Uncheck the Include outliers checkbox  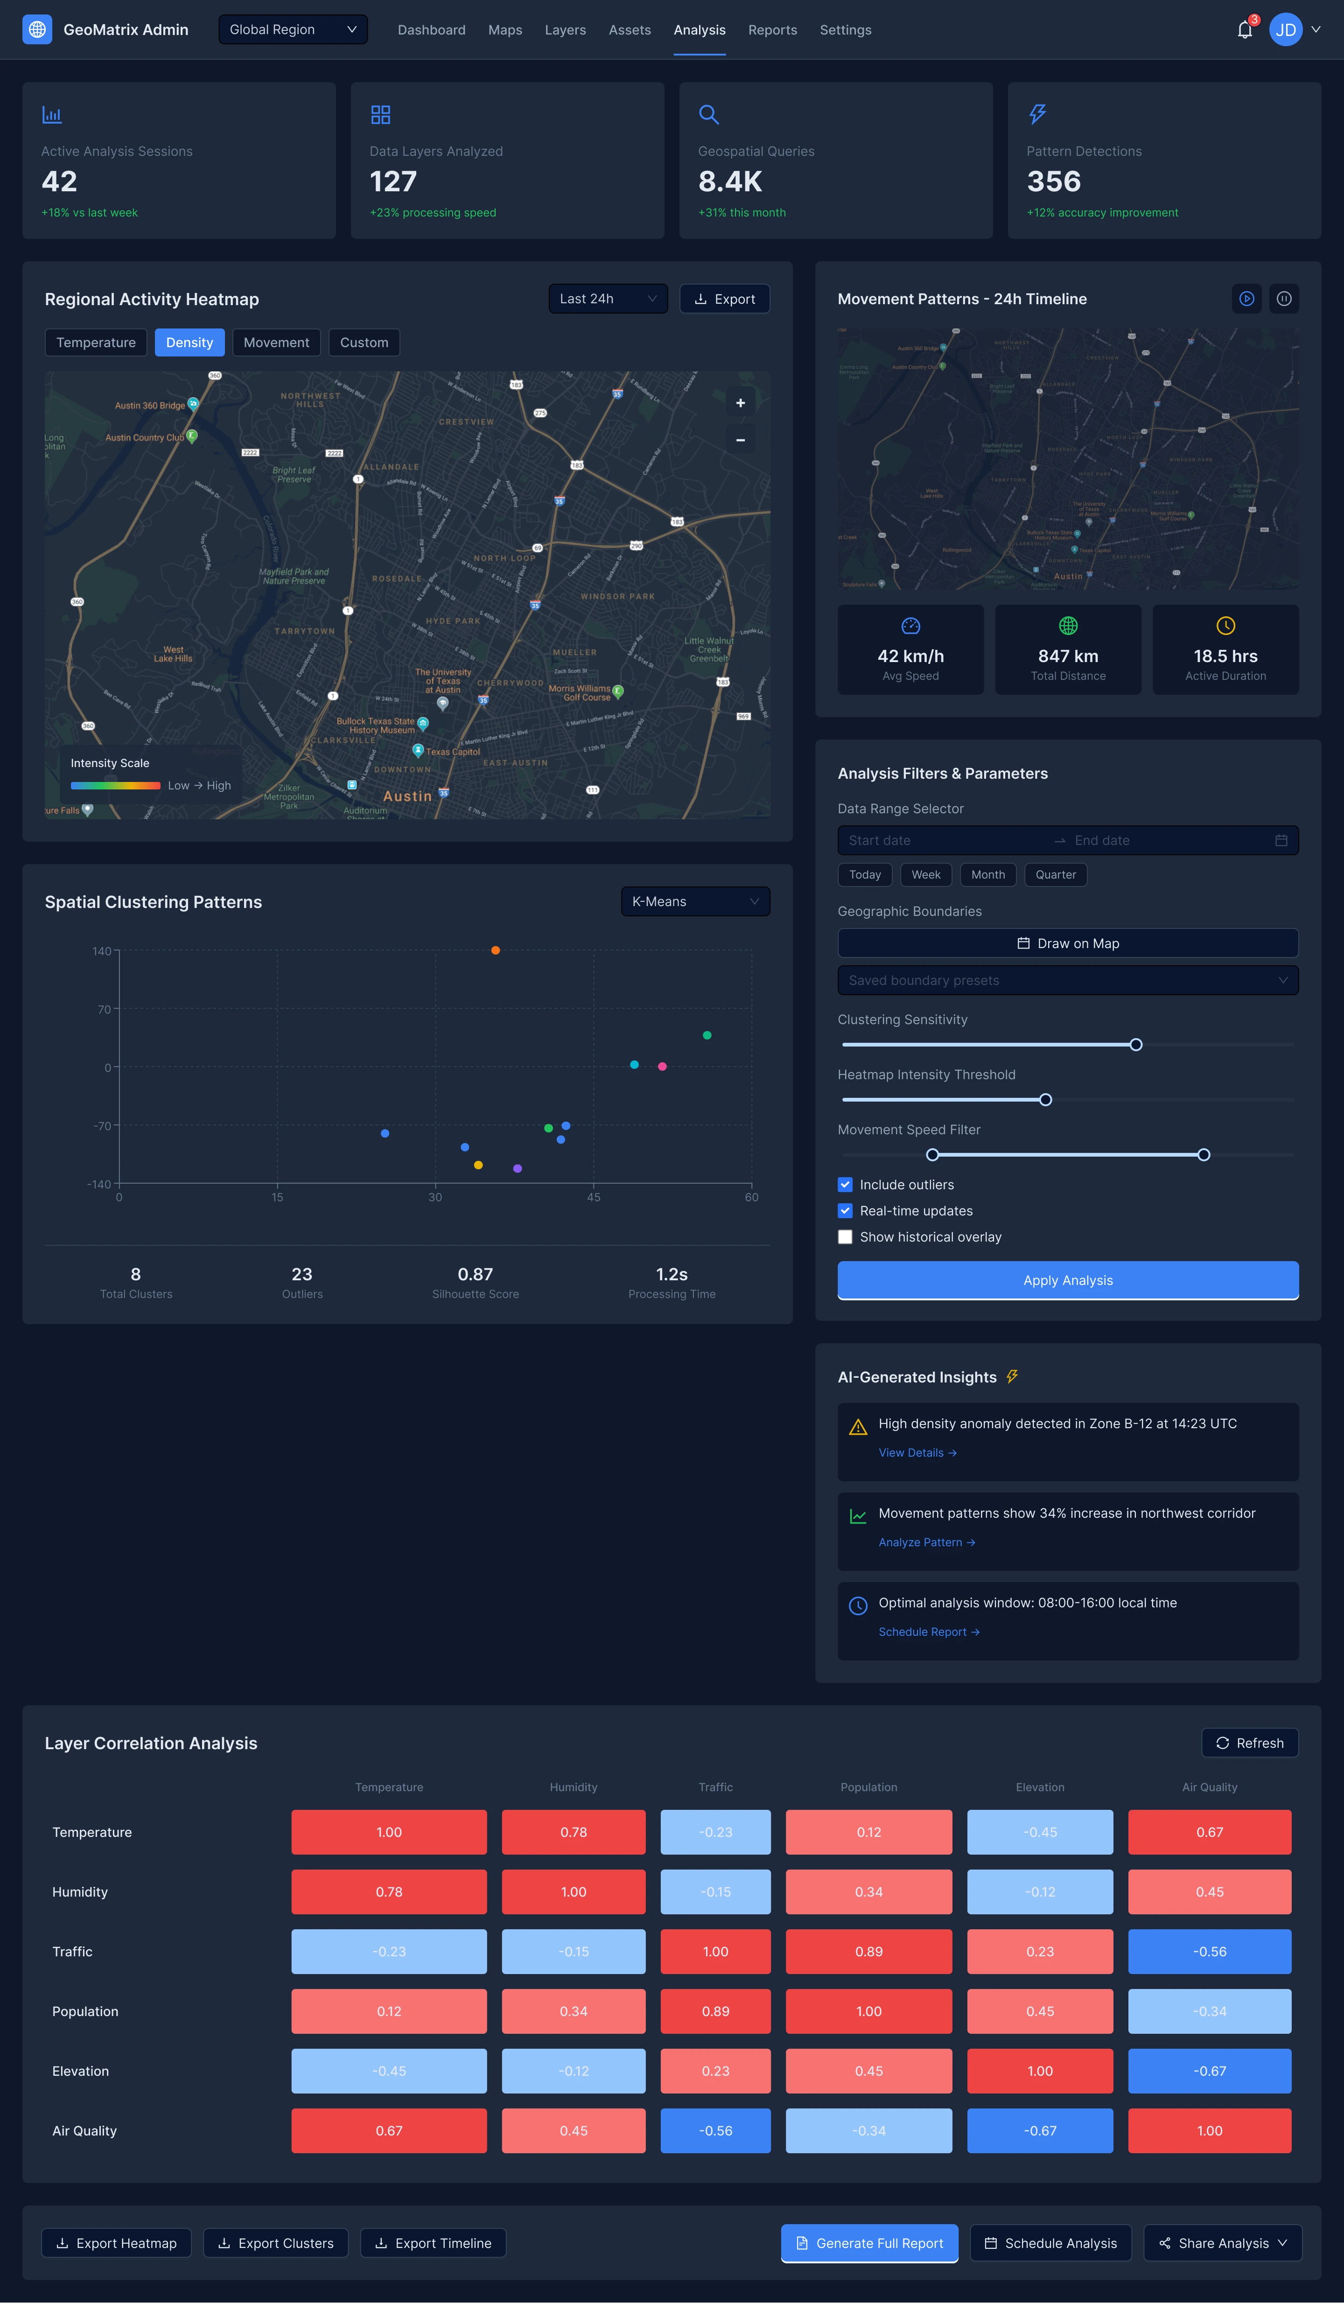tap(845, 1185)
